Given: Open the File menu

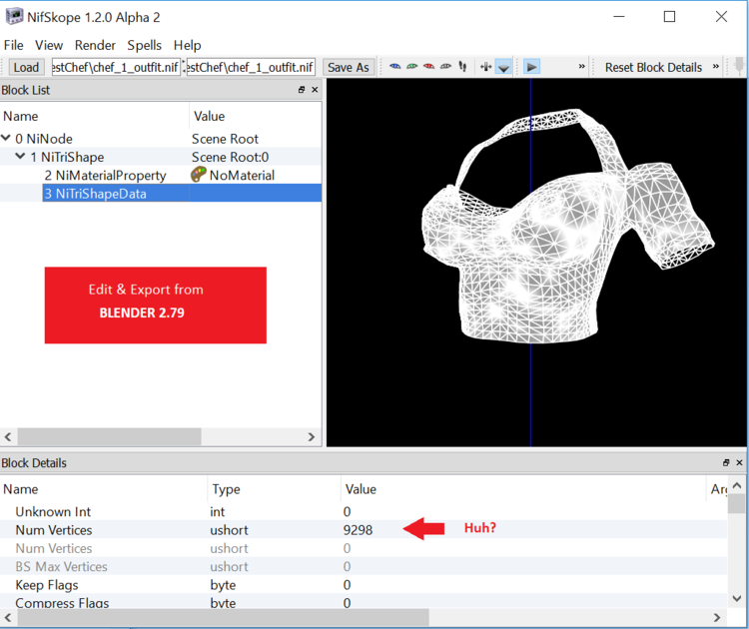Looking at the screenshot, I should [13, 45].
